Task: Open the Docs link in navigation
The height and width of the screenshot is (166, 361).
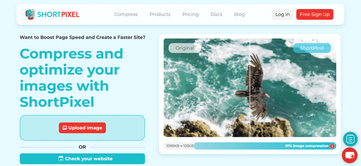Action: 216,14
